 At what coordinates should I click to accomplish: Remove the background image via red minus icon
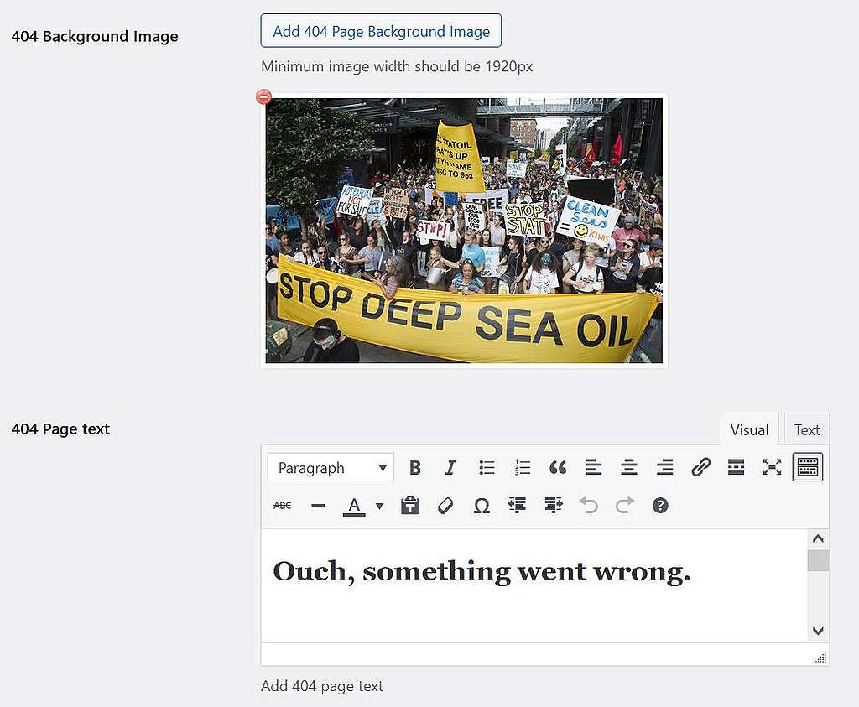coord(263,97)
